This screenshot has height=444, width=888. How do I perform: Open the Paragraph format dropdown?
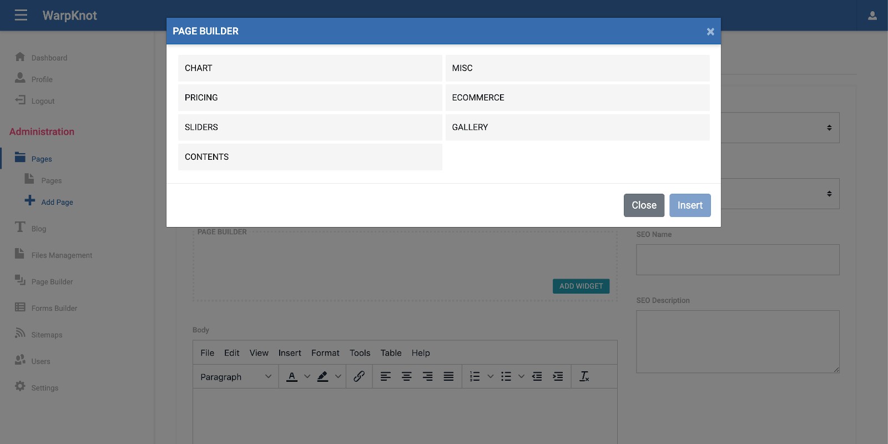point(236,376)
